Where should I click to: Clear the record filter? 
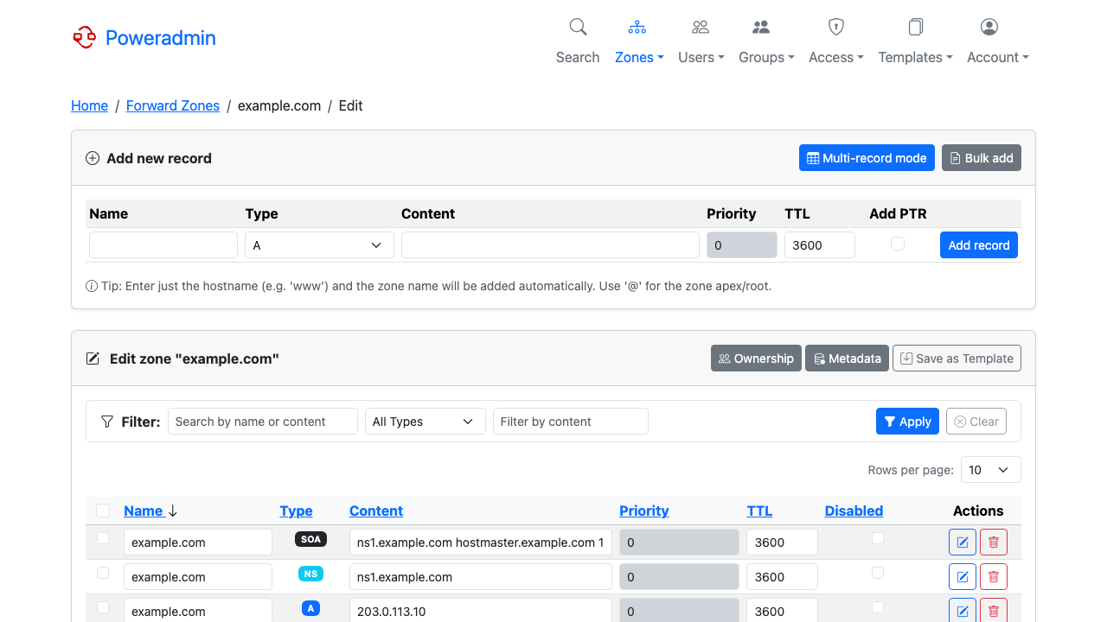click(976, 422)
